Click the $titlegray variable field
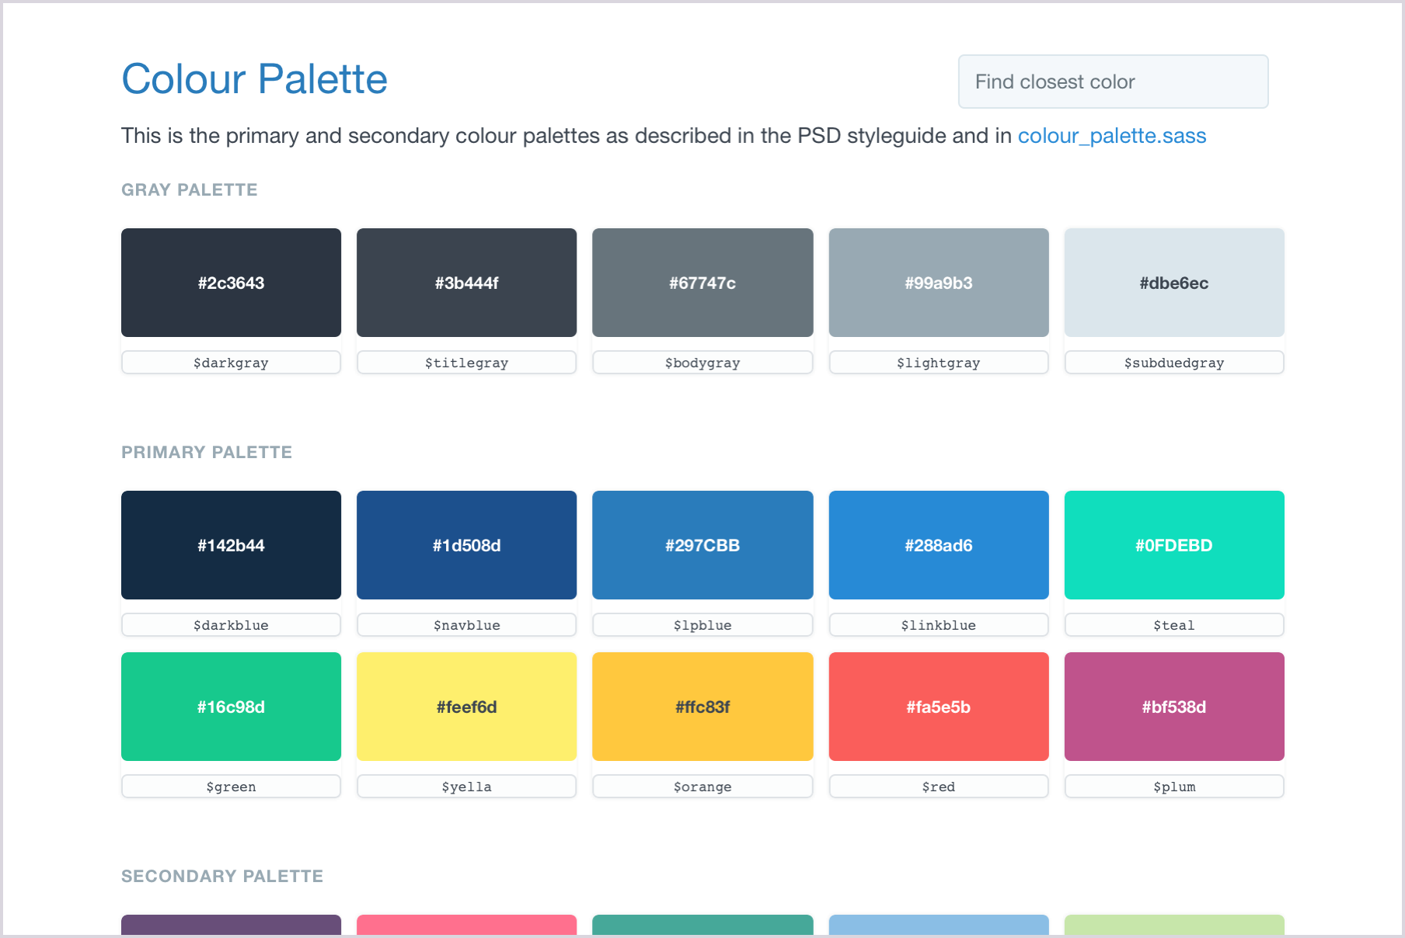1405x938 pixels. pyautogui.click(x=466, y=363)
